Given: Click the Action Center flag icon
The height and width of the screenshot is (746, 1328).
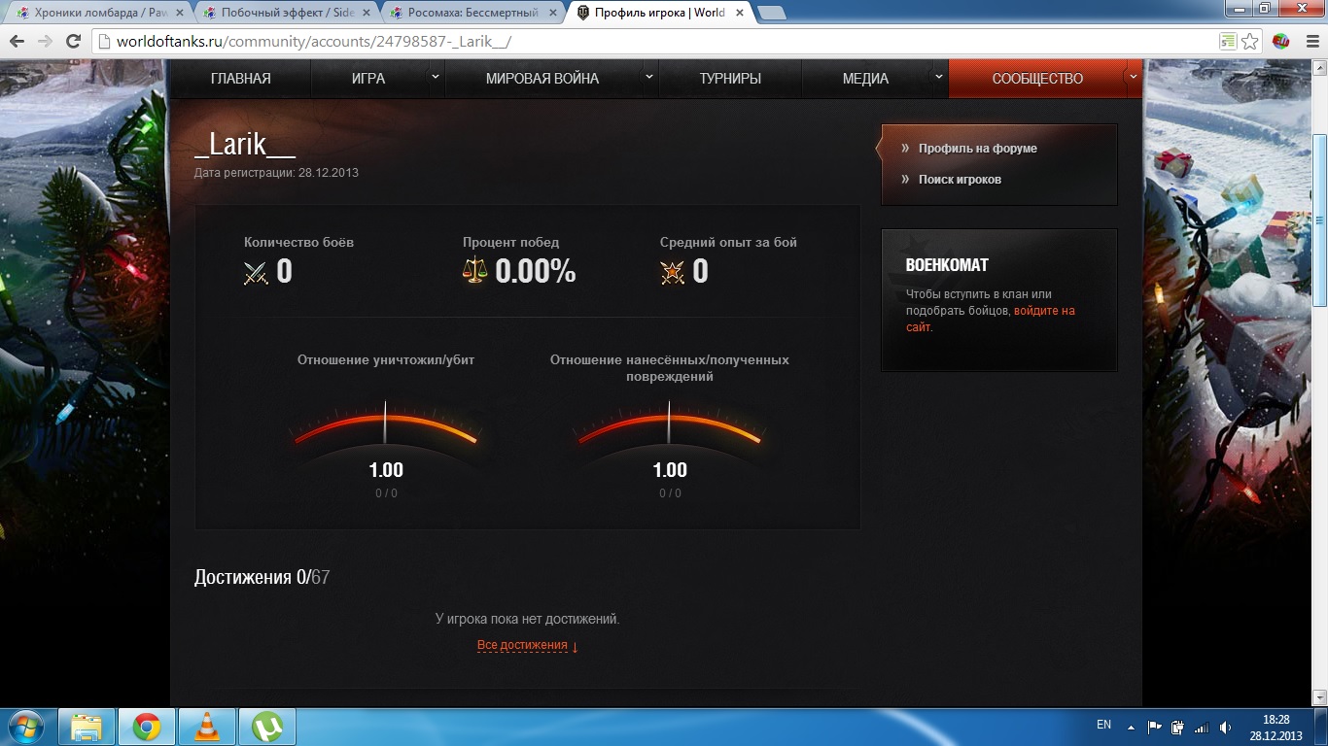Looking at the screenshot, I should coord(1155,727).
